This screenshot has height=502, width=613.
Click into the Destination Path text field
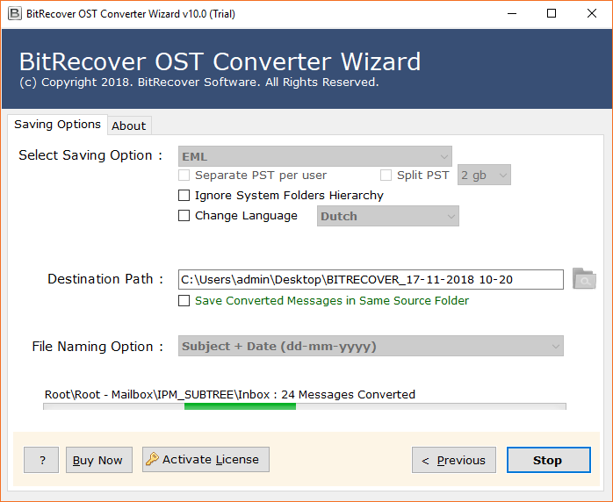[371, 279]
